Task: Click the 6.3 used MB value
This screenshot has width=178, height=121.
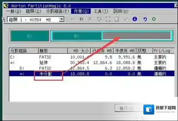Action: tap(108, 68)
